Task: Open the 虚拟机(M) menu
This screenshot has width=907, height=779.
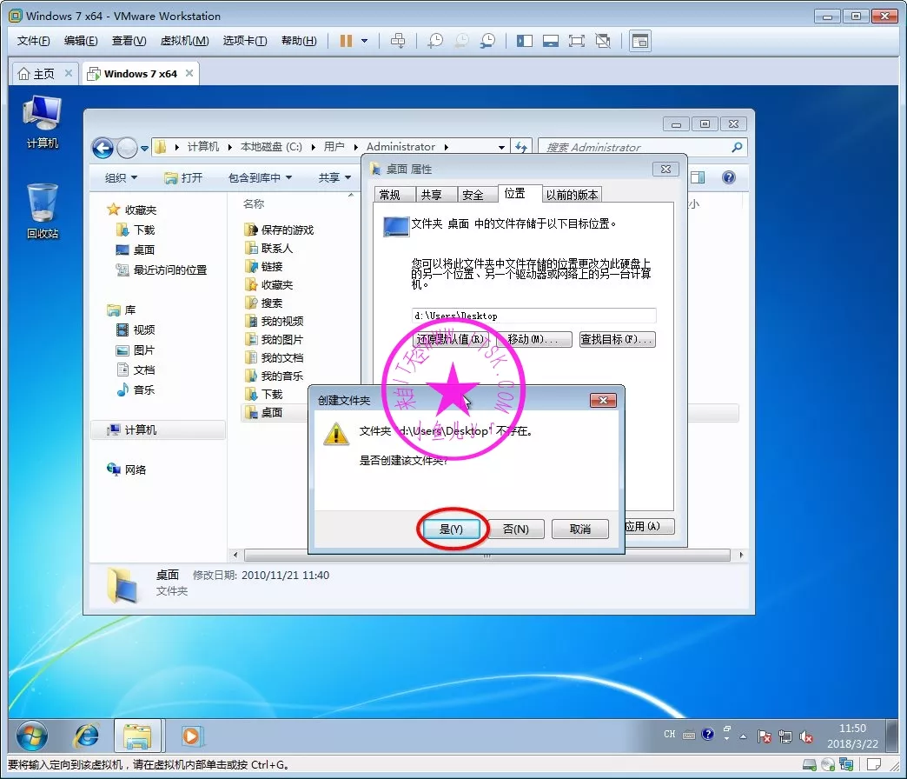Action: click(x=184, y=41)
